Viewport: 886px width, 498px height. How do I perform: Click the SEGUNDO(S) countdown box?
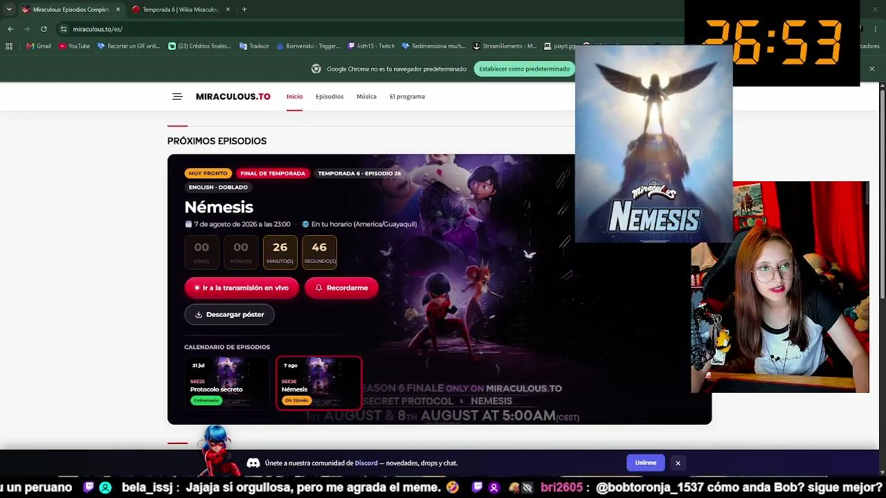319,252
